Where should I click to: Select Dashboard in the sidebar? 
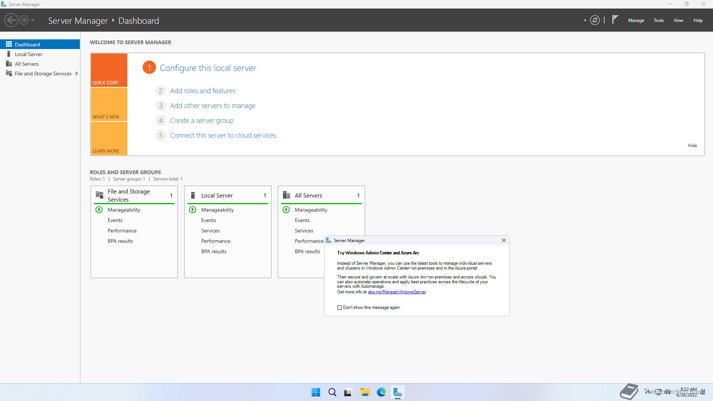[40, 44]
